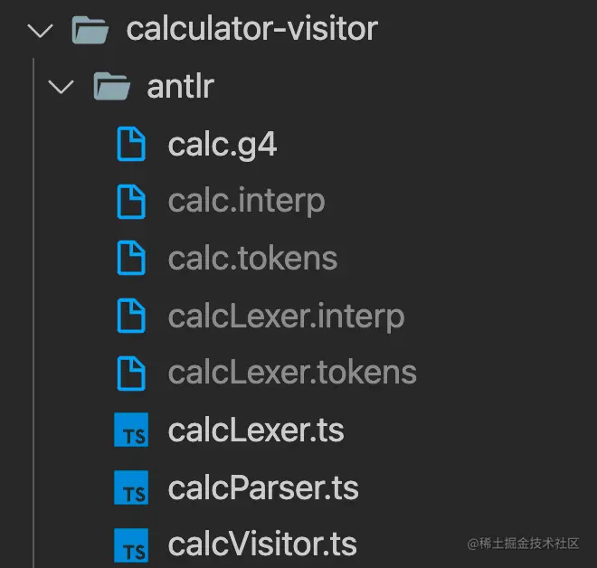Open the calcLexer.ts file
The image size is (597, 568).
point(256,431)
